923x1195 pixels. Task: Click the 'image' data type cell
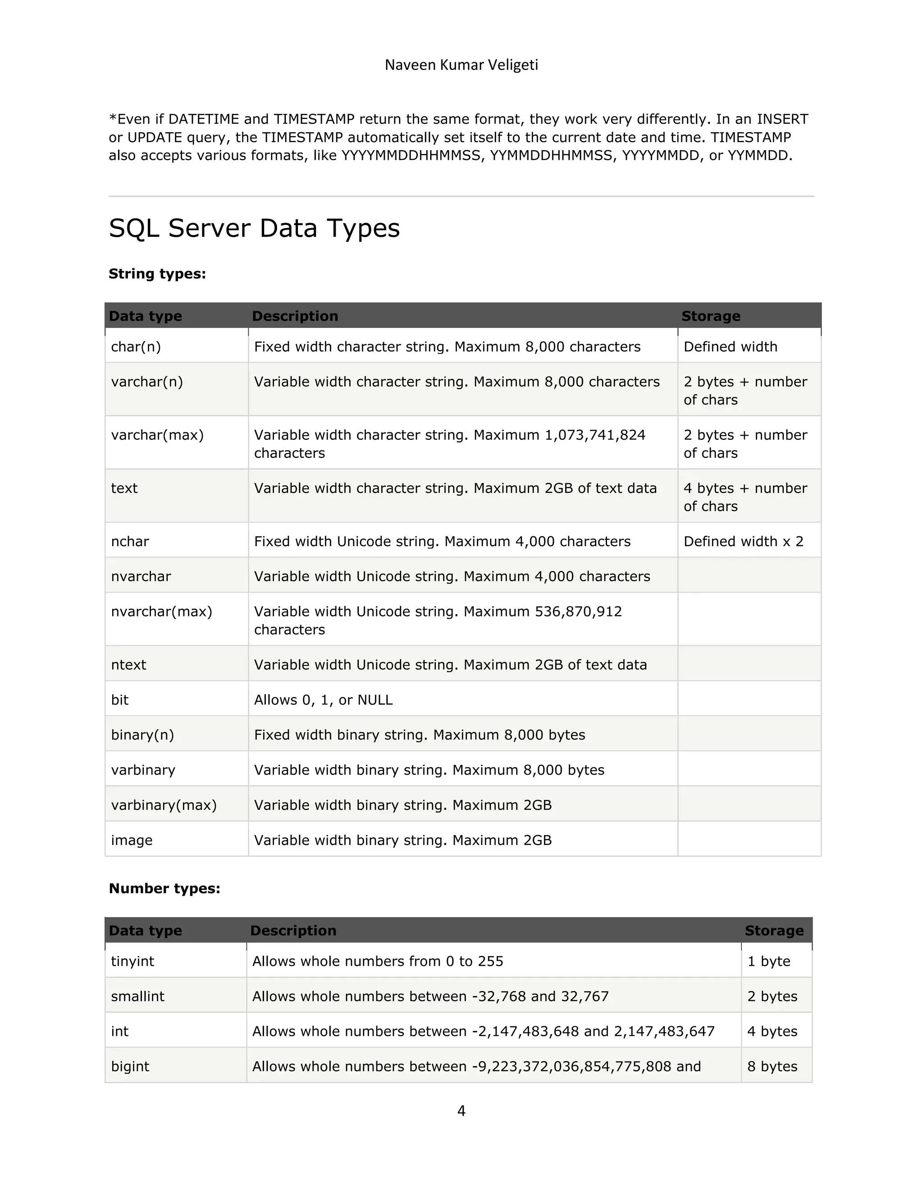click(177, 839)
